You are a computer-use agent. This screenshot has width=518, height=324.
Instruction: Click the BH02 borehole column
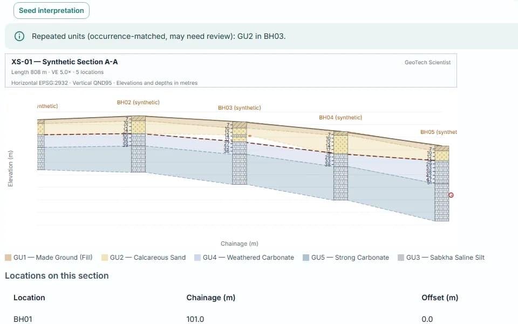tap(139, 144)
